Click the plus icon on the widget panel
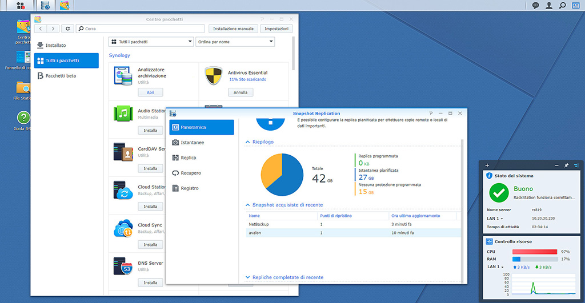 pos(487,165)
